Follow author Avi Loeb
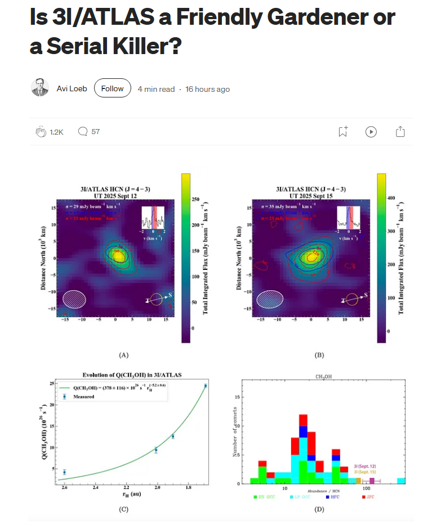Image resolution: width=446 pixels, height=524 pixels. [112, 88]
